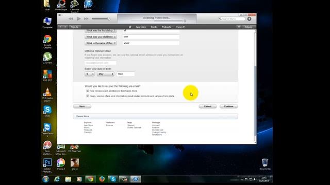Open the Adobe Photoshop desktop icon
Viewport: 330px width, 185px height.
47,165
